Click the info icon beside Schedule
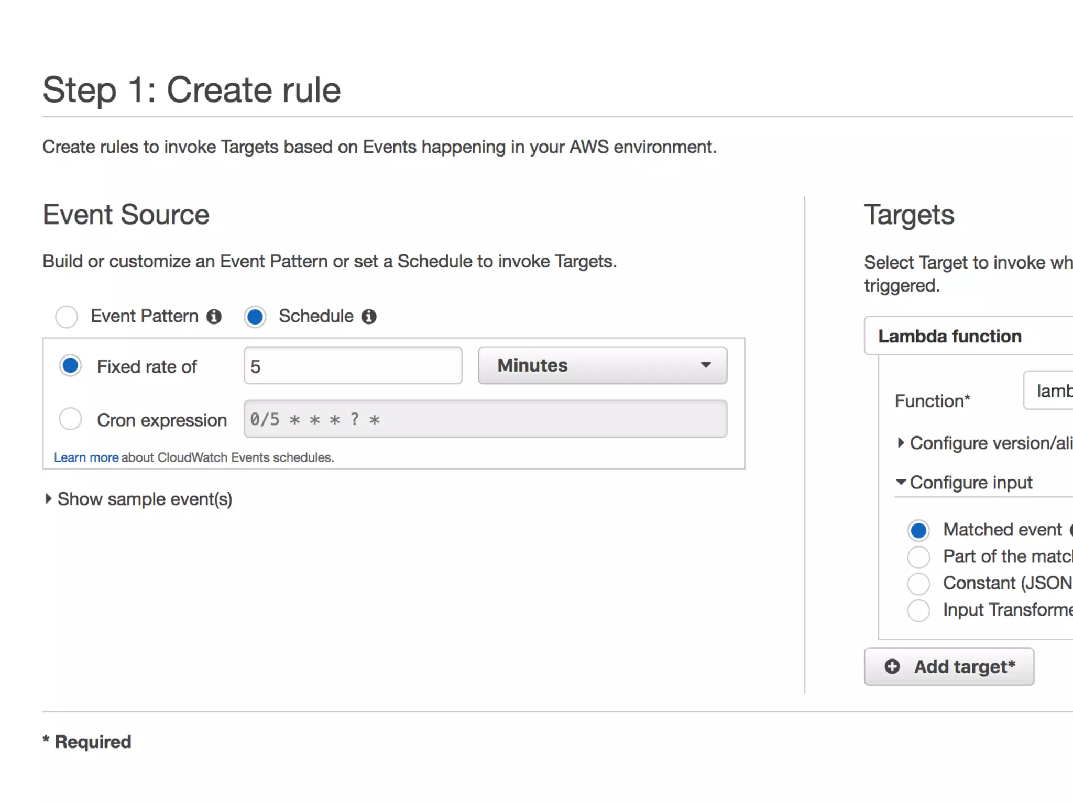Viewport: 1073px width, 804px height. (369, 317)
